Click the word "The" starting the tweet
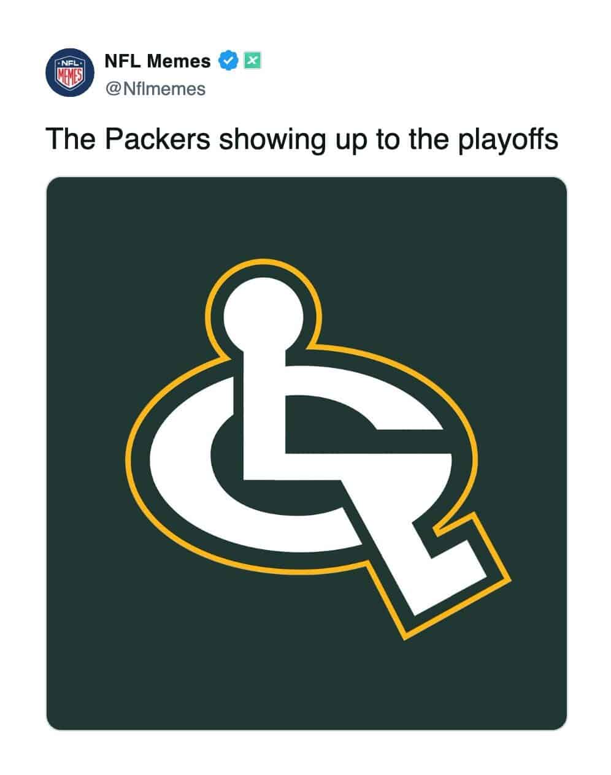 pos(68,139)
